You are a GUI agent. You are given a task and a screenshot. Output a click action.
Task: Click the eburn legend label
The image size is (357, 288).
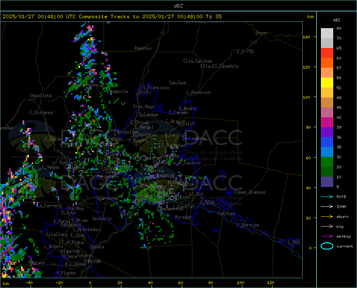click(x=342, y=216)
